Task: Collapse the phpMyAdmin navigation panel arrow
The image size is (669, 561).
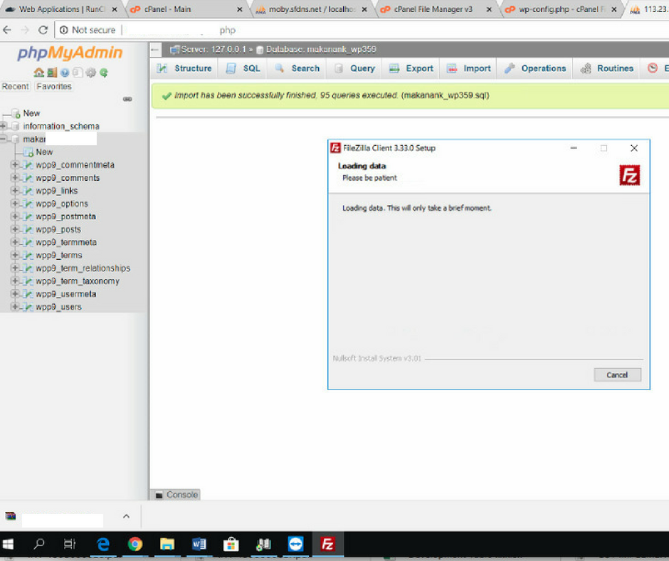Action: tap(155, 50)
